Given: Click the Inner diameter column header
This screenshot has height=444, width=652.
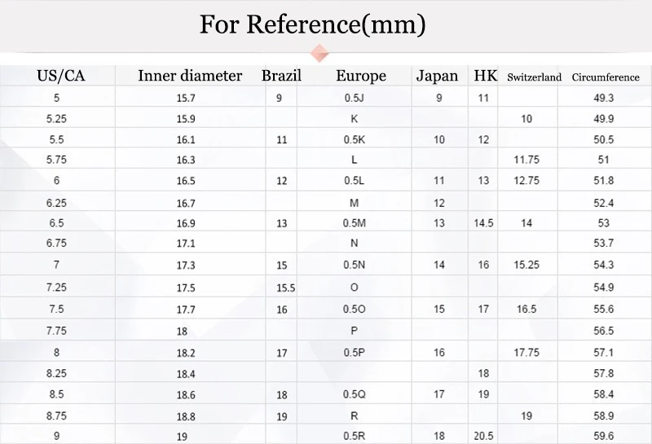Looking at the screenshot, I should pyautogui.click(x=190, y=76).
